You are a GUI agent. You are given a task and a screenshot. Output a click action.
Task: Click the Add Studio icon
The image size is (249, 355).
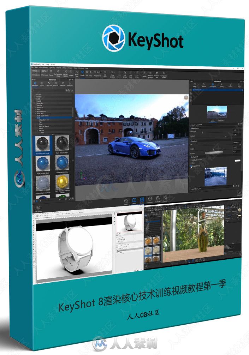tap(130, 74)
